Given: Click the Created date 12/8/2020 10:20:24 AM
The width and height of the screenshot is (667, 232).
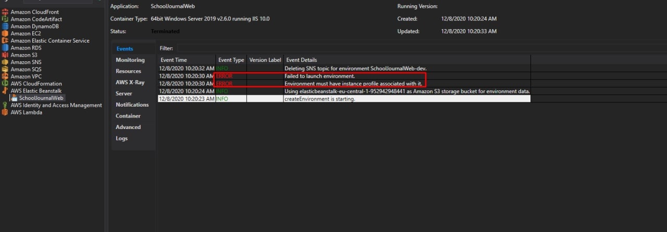Looking at the screenshot, I should click(468, 19).
